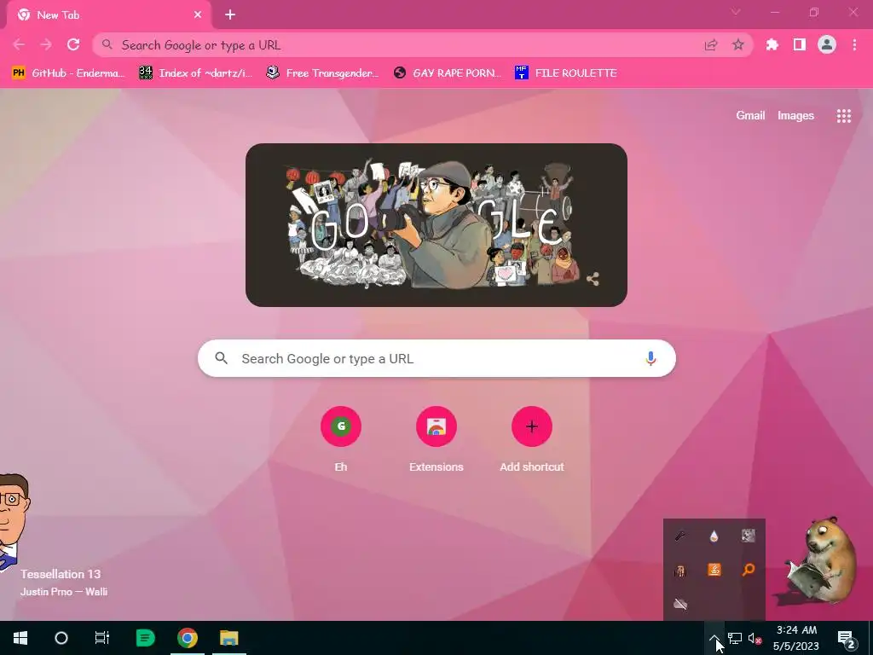Open Cortana circle on the taskbar
Screen dimensions: 873x655
61,638
